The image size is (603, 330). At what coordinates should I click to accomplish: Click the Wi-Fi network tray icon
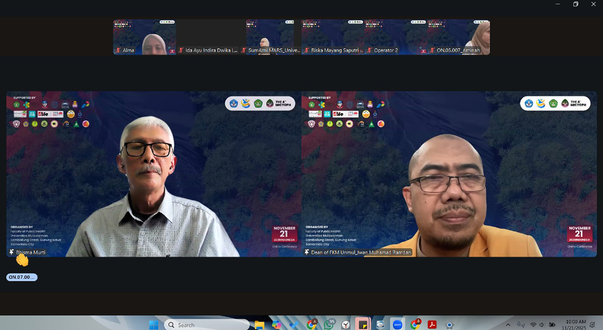coord(533,325)
